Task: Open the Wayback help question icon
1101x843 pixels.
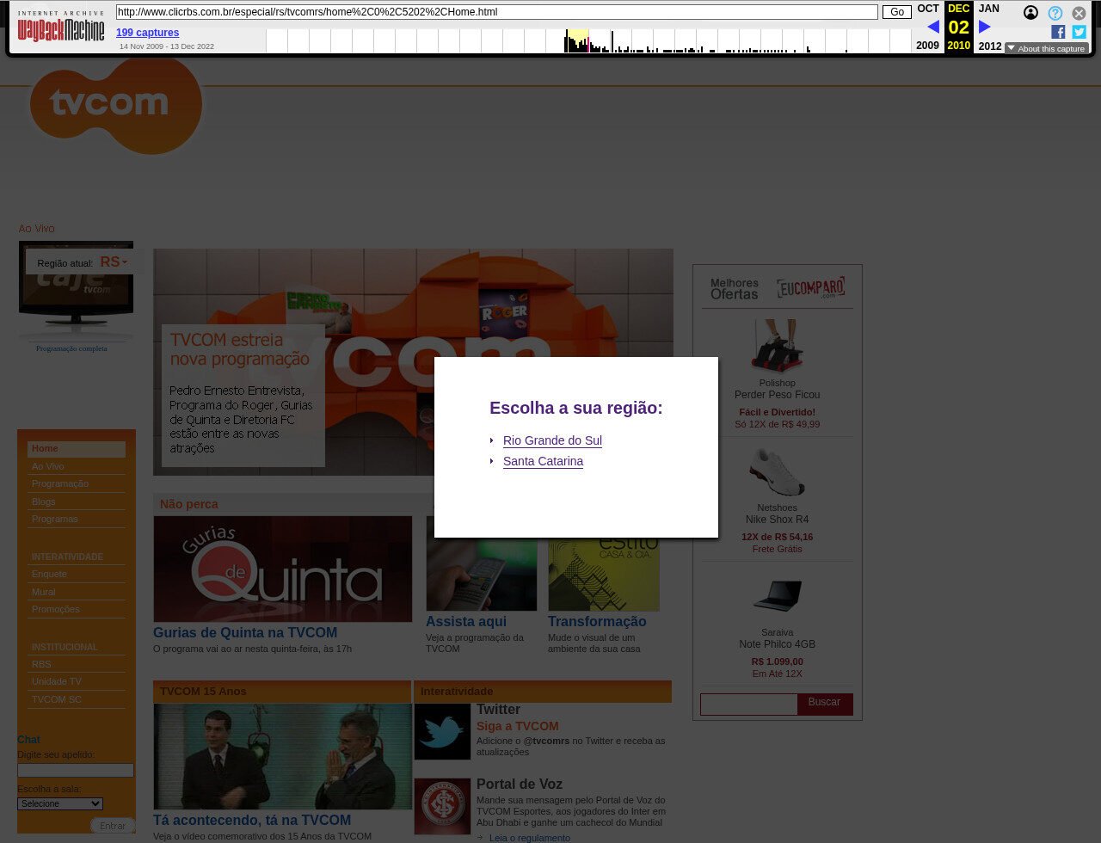Action: (1055, 13)
